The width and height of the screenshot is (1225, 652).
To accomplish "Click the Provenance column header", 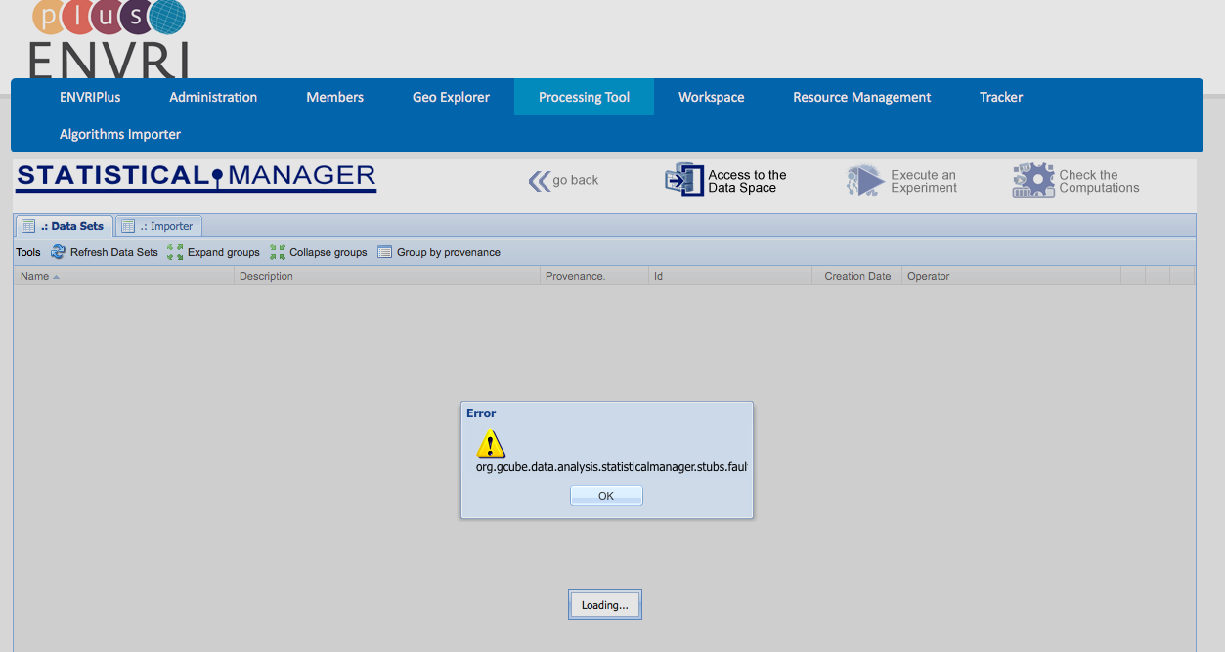I will tap(575, 276).
